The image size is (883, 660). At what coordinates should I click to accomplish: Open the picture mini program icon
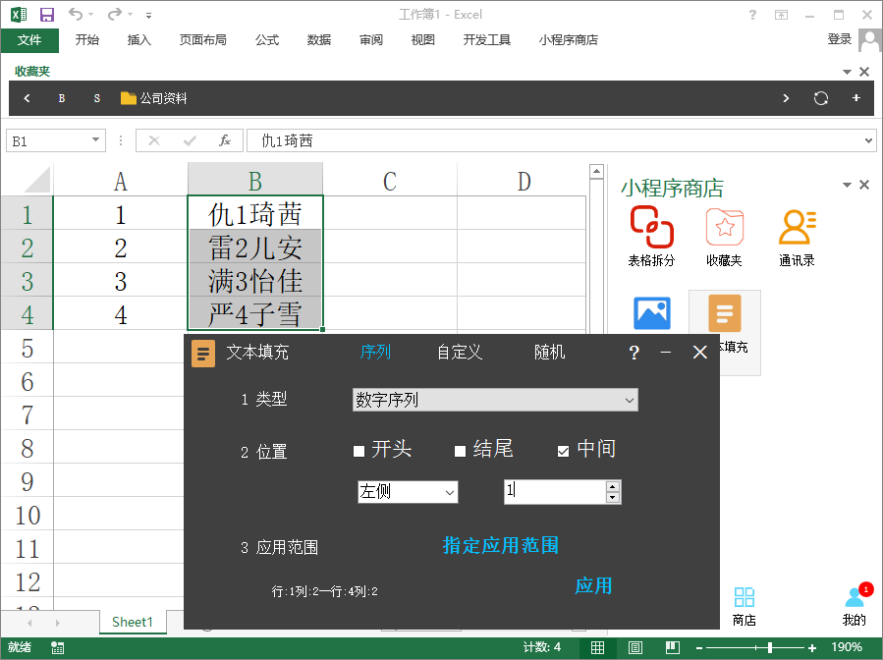click(651, 313)
